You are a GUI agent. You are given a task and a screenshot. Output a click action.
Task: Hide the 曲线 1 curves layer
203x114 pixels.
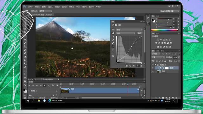[x=153, y=68]
